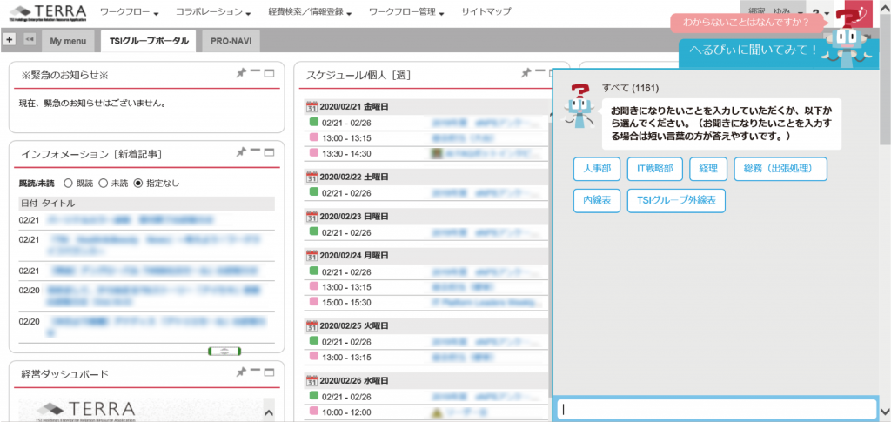Expand the コラボレーション menu
Screen dimensions: 891x422
tap(214, 11)
